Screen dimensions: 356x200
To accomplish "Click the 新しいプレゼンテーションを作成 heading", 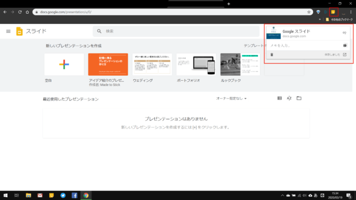I will click(74, 46).
